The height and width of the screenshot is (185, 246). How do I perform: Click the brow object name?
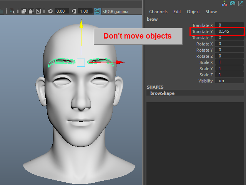click(152, 19)
